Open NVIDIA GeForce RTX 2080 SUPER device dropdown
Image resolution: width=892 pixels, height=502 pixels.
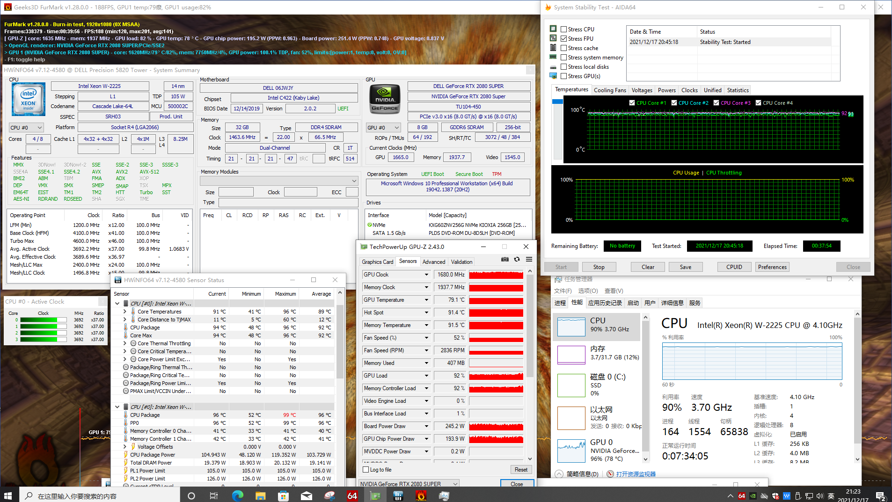[409, 484]
